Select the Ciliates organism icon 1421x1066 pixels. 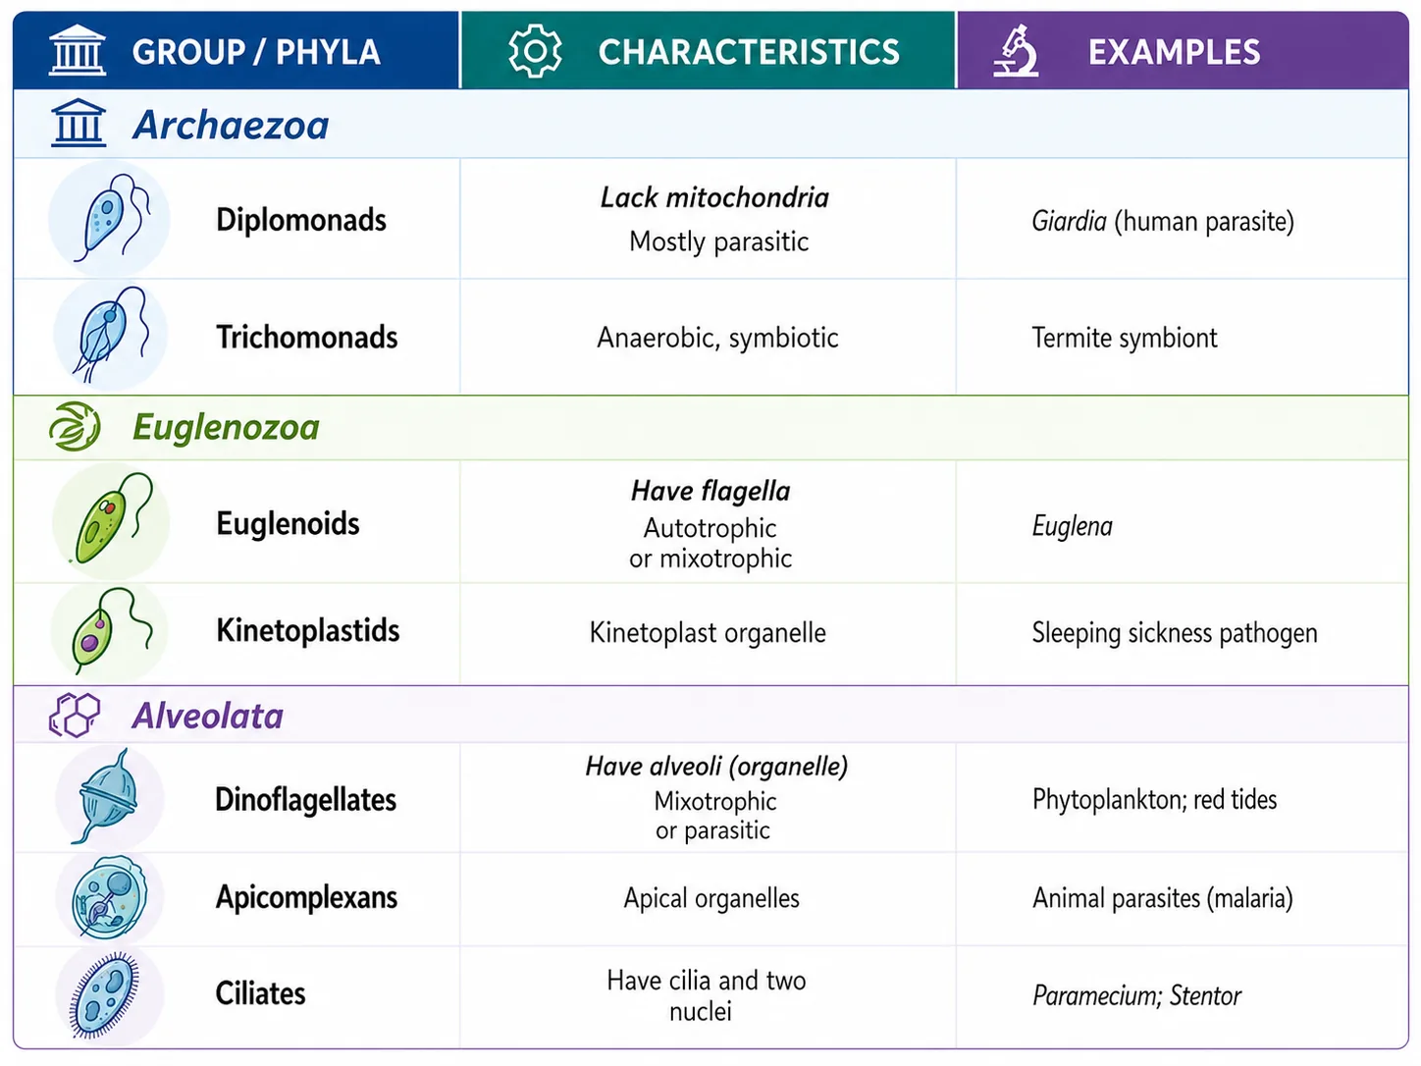108,994
